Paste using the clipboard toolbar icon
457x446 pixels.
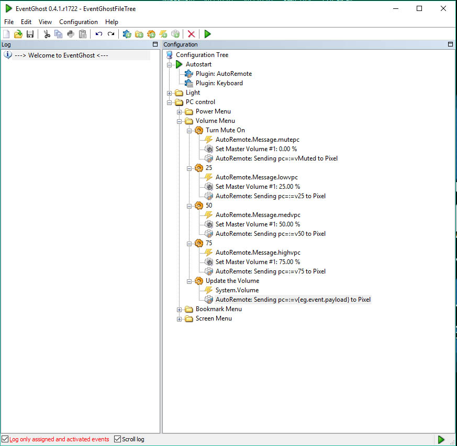pos(83,34)
